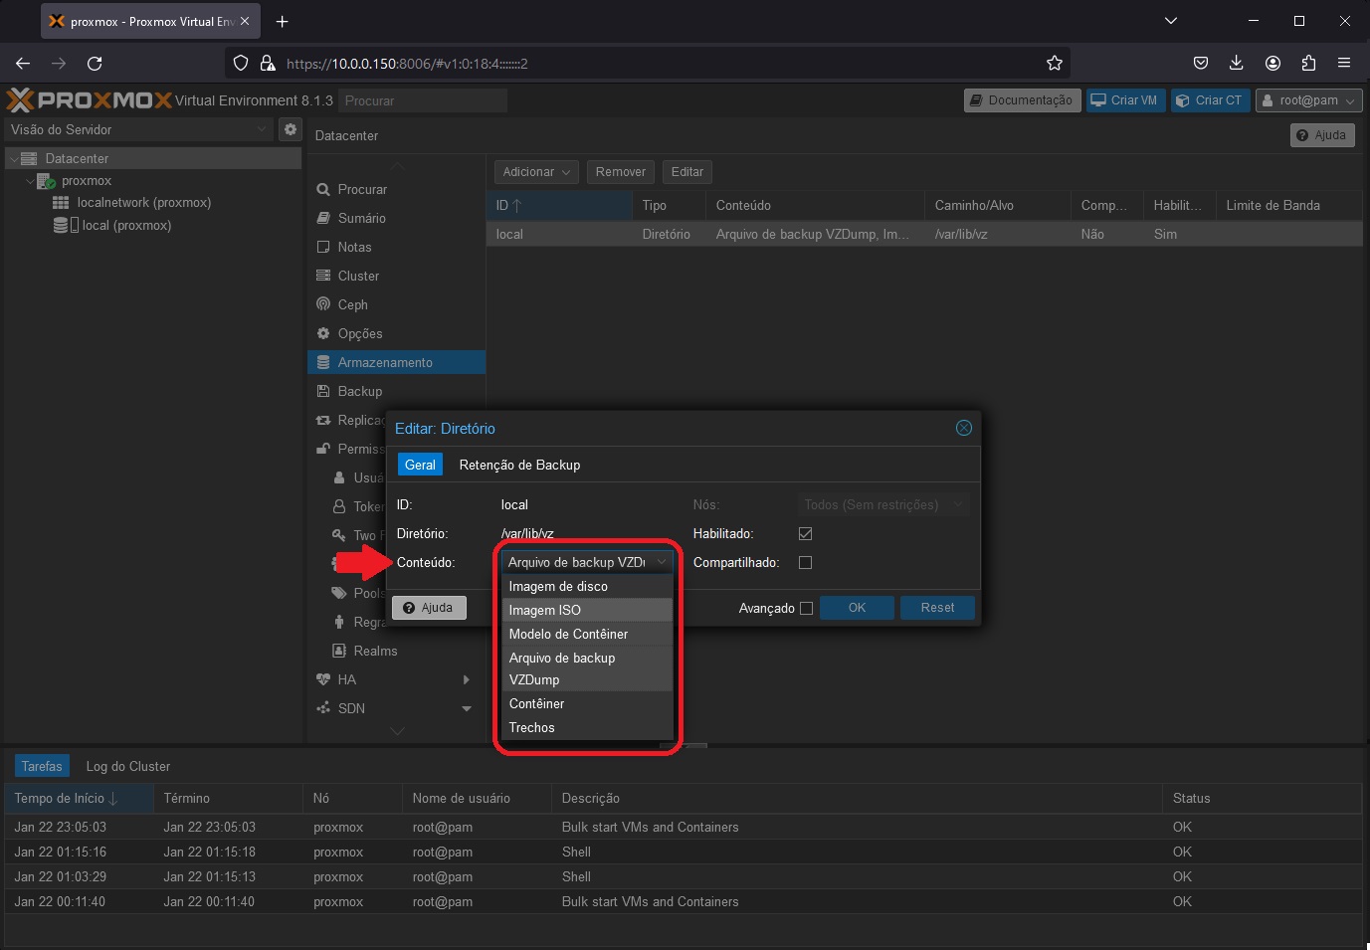Select Modelo de Contêiner option
This screenshot has width=1370, height=950.
tap(587, 634)
